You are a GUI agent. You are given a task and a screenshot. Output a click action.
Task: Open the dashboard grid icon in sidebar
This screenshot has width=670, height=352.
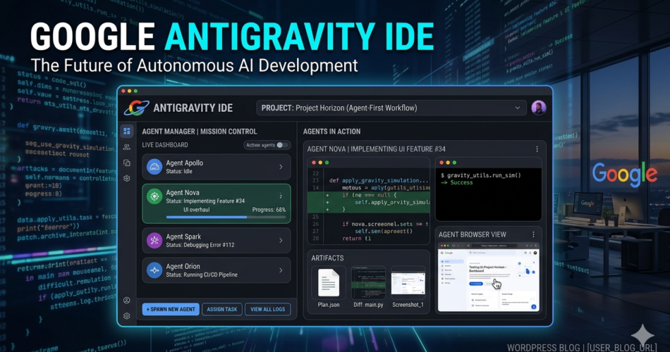[127, 131]
